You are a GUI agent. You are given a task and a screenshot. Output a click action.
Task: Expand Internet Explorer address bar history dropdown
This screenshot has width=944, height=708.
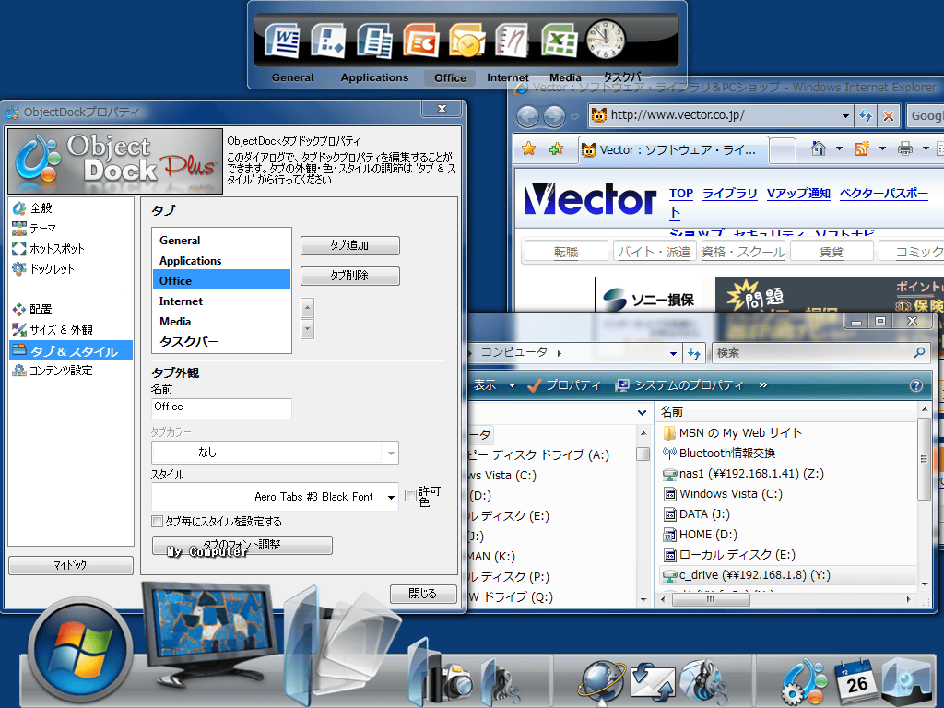tap(845, 115)
